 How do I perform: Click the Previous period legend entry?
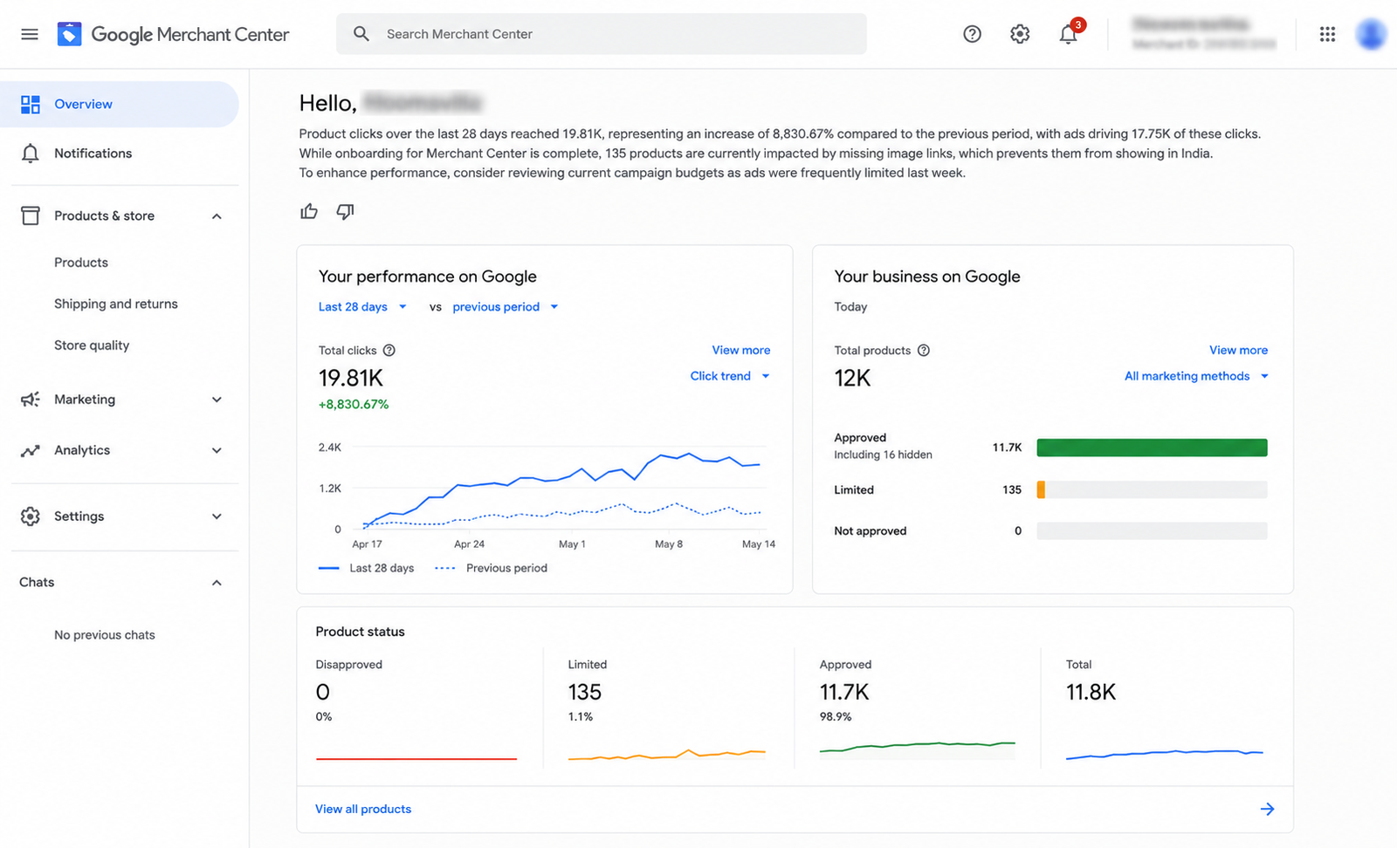[x=492, y=569]
